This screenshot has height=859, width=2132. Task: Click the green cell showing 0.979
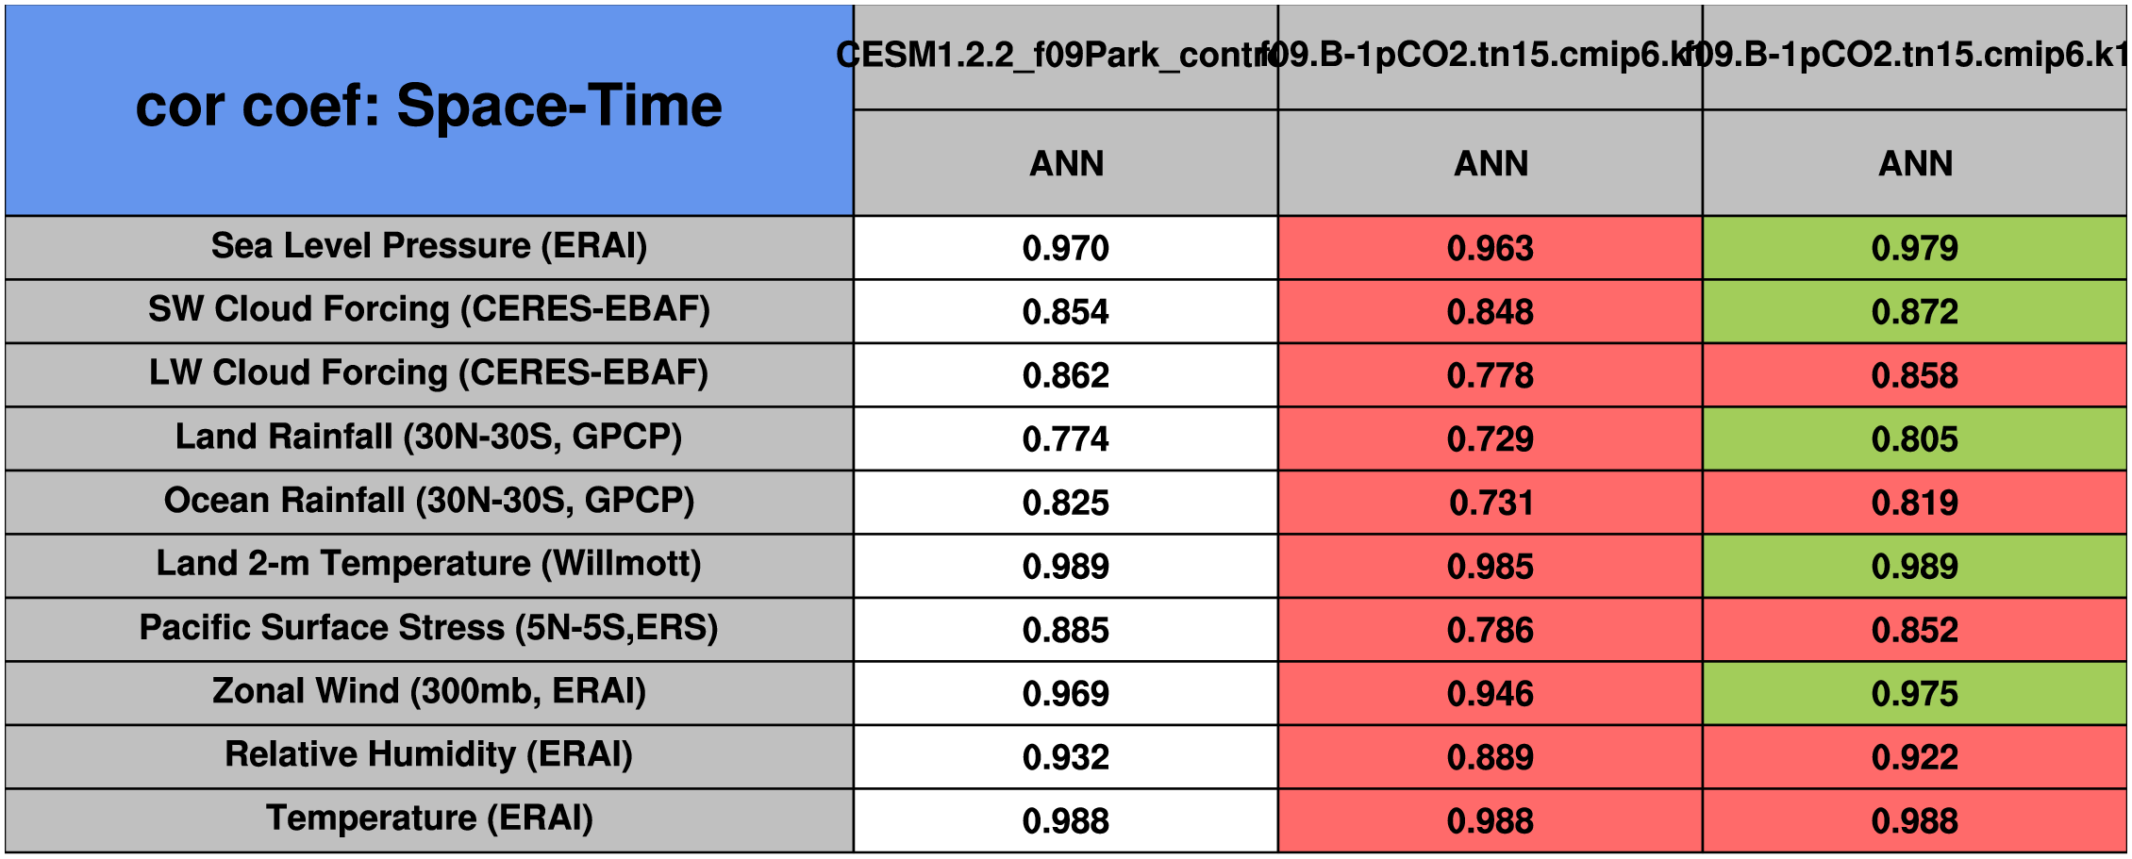click(1914, 248)
